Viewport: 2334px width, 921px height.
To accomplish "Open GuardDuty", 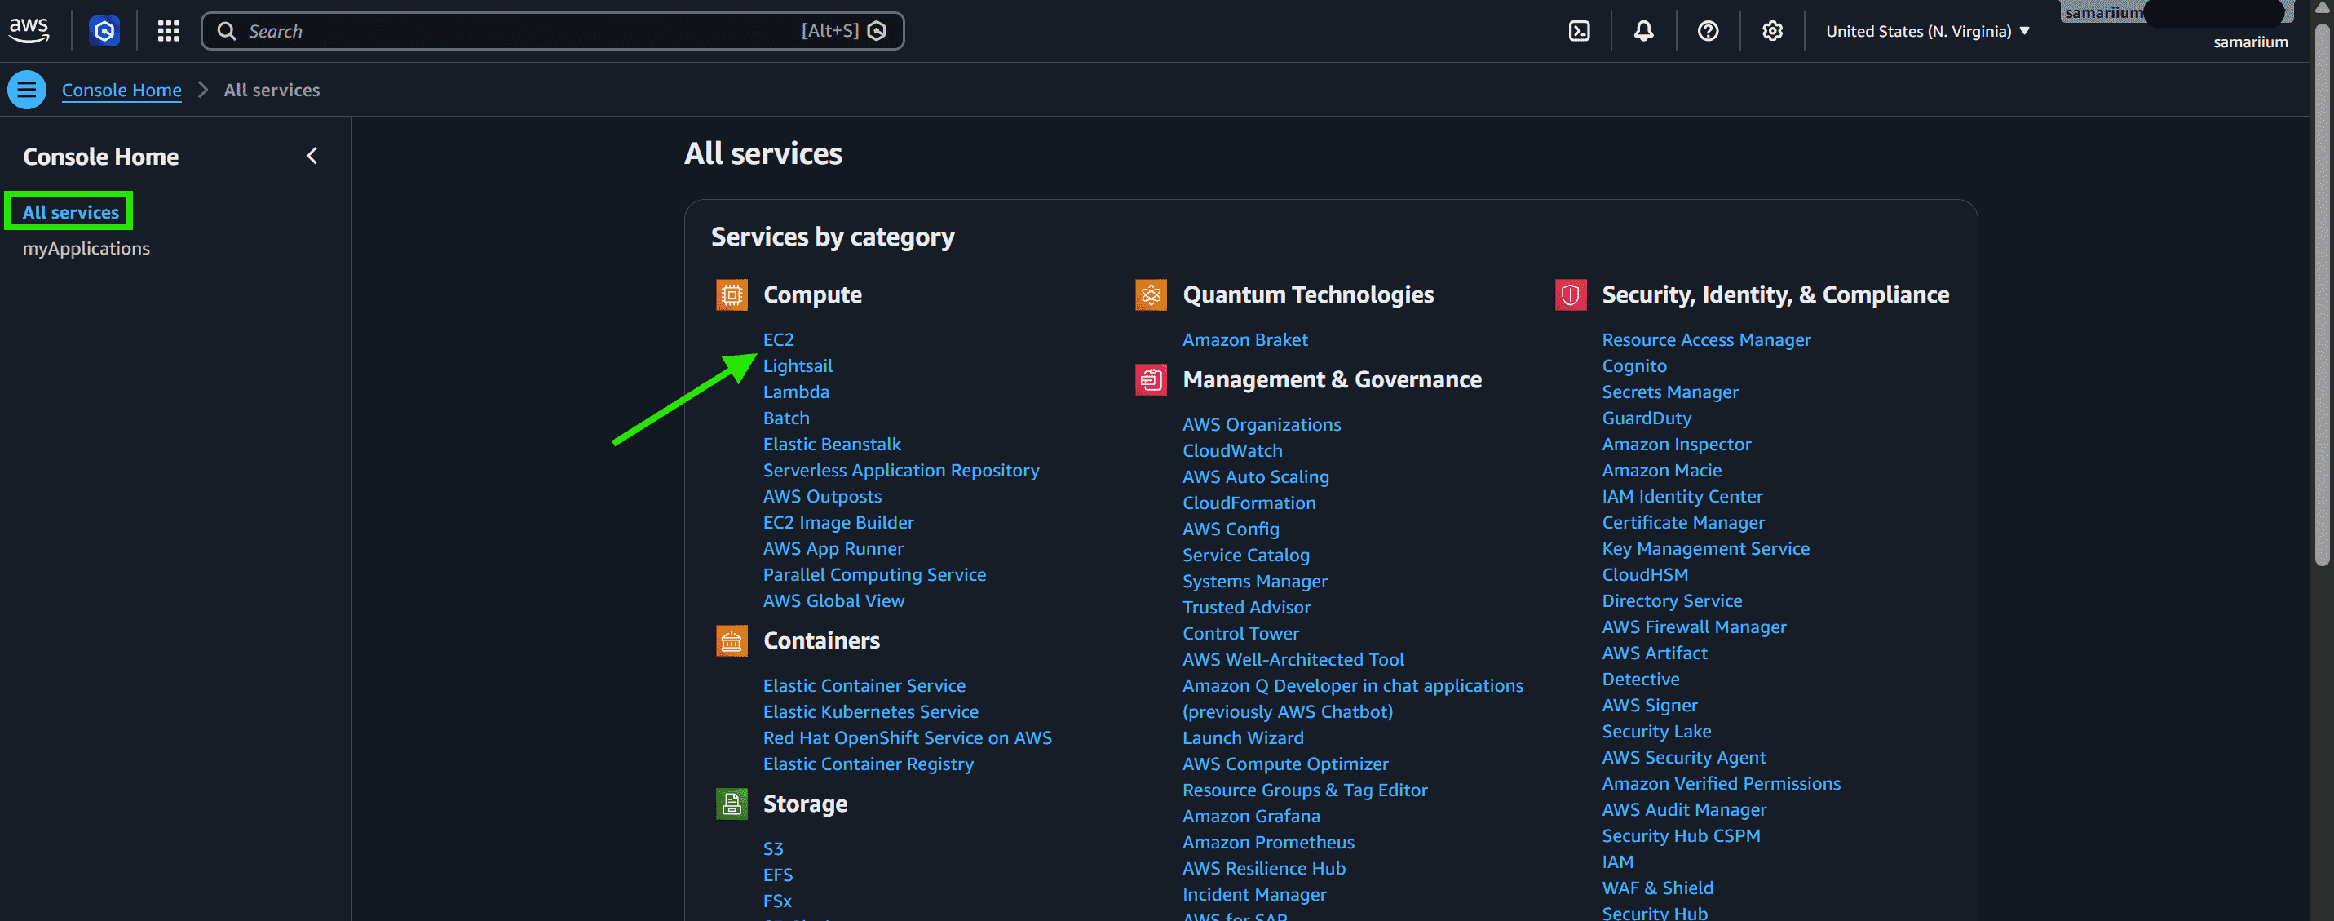I will coord(1647,418).
